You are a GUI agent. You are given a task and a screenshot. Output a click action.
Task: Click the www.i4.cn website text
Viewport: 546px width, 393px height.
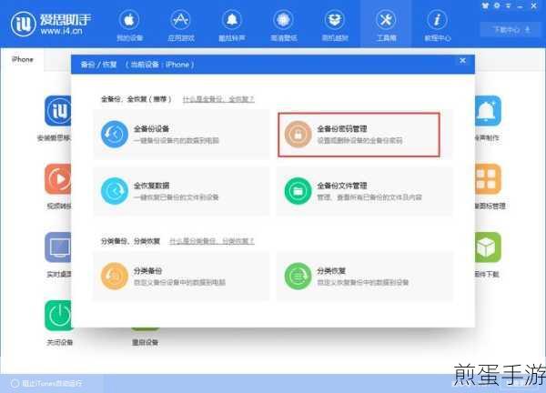click(61, 31)
